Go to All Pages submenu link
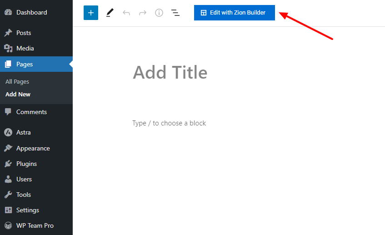Viewport: 385px width, 235px height. coord(17,81)
